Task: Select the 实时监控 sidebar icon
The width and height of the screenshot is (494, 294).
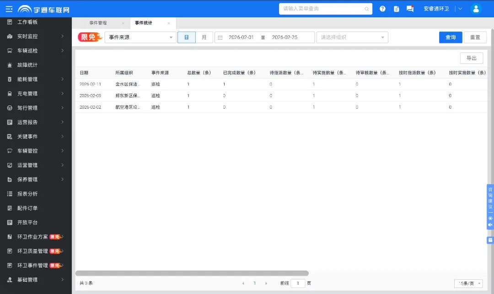Action: (9, 37)
